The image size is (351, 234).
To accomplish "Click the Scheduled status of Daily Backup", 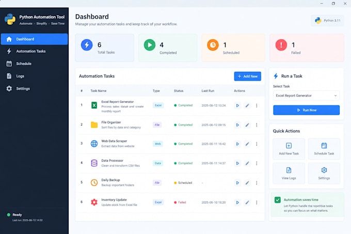I will [x=183, y=183].
